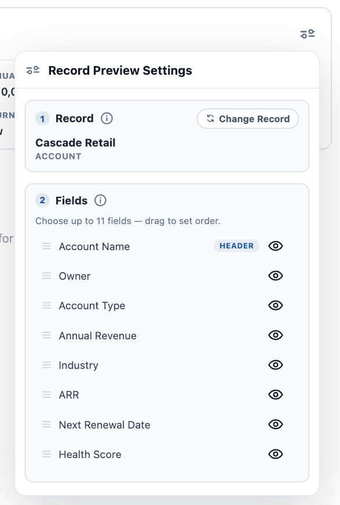Click the Health Score field label
340x505 pixels.
coord(90,455)
